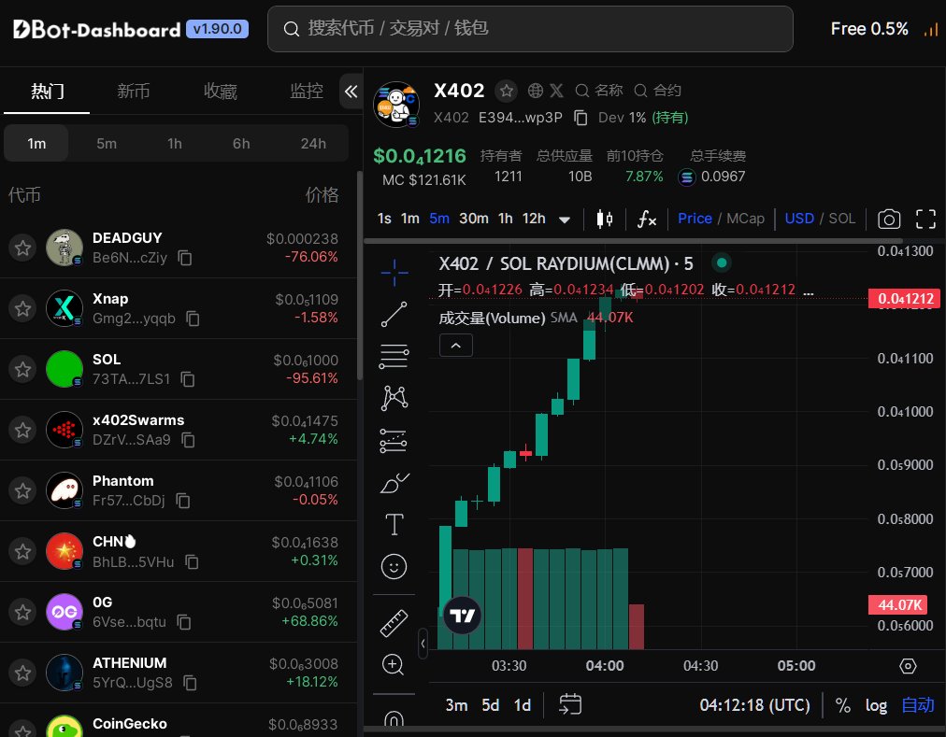Search X402 by 名称 name
This screenshot has width=946, height=737.
point(599,91)
